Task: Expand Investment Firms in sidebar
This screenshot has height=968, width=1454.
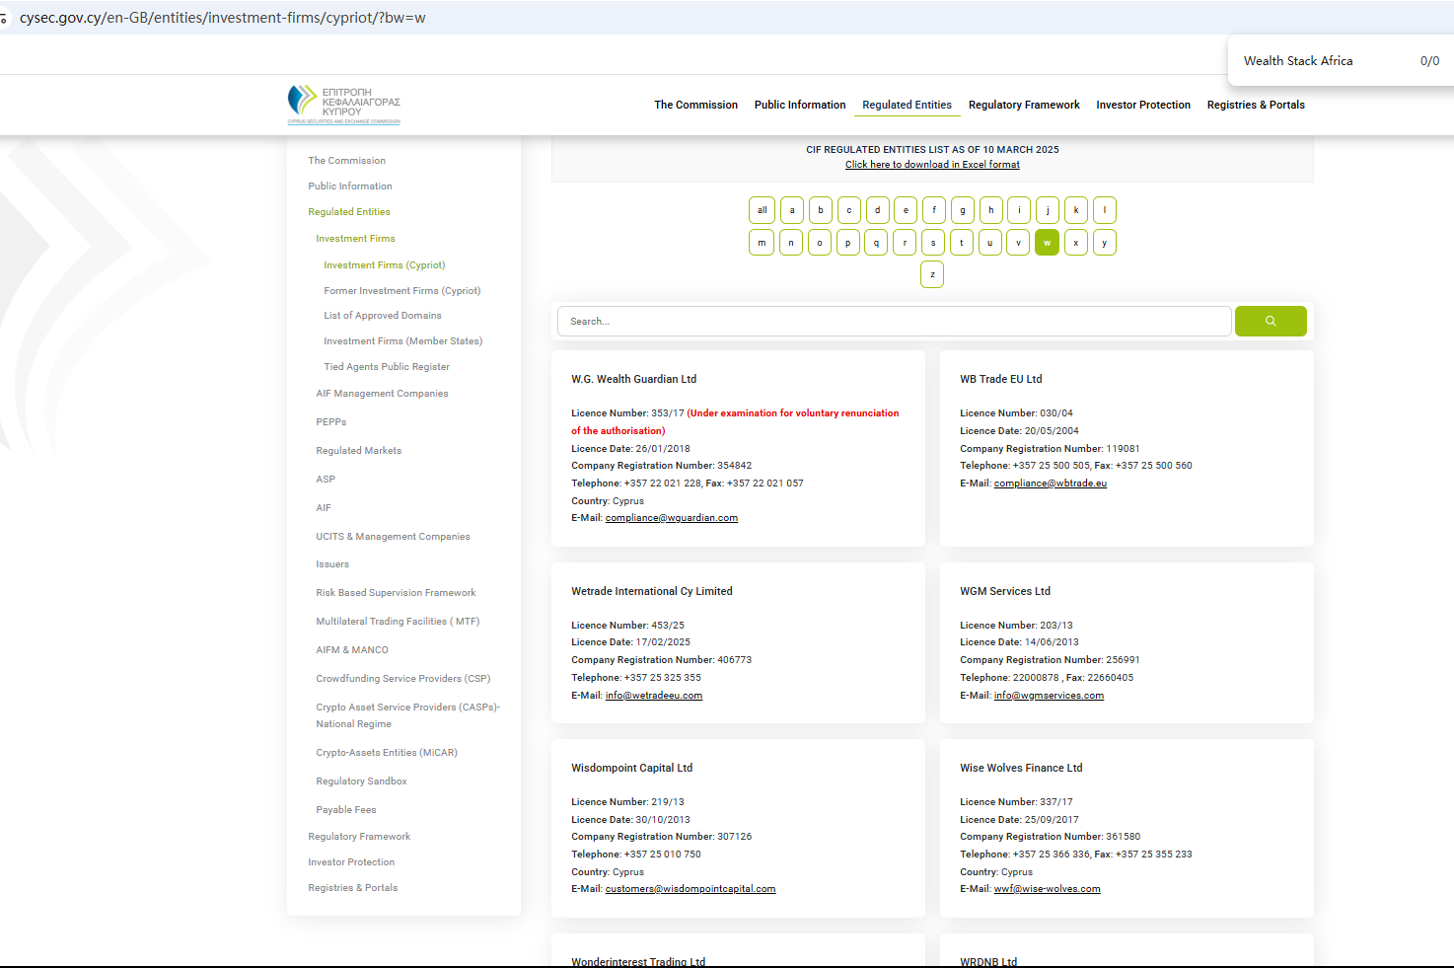Action: click(x=355, y=239)
